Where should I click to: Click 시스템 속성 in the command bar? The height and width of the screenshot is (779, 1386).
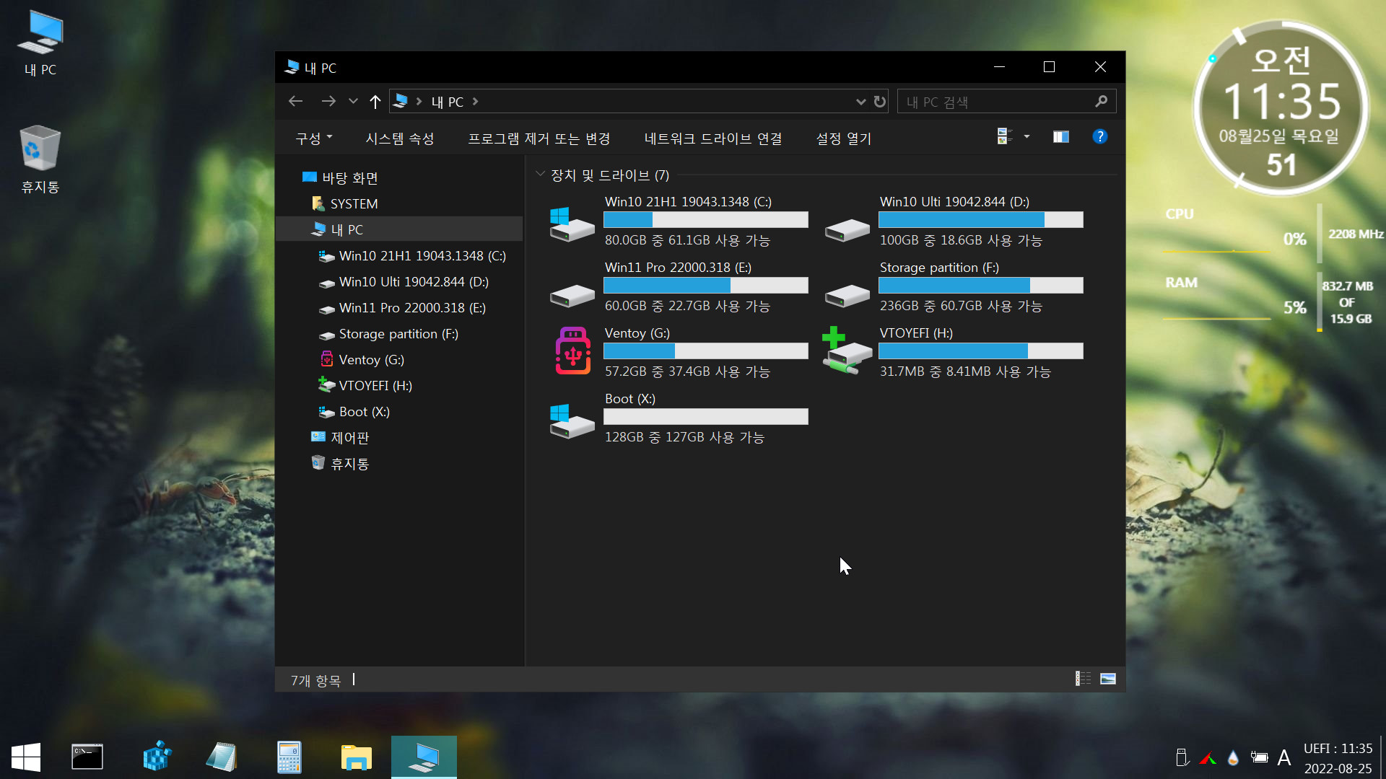399,138
